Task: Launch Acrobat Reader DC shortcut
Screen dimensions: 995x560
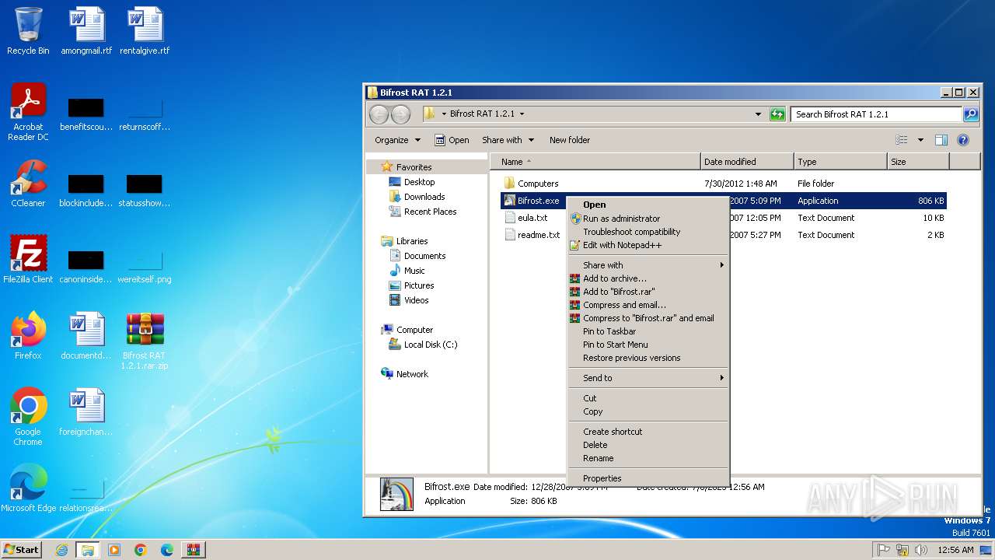Action: (28, 112)
